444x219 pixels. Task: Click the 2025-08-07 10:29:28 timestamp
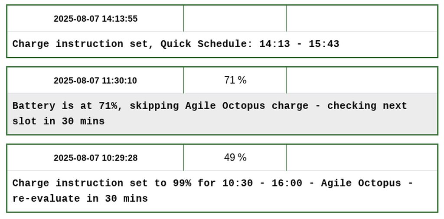point(95,158)
